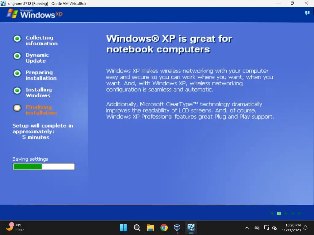Click the 'Installing Windows' label
The height and width of the screenshot is (235, 314).
39,92
